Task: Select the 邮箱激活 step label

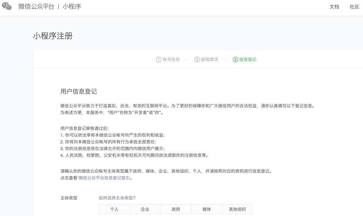Action: 209,59
